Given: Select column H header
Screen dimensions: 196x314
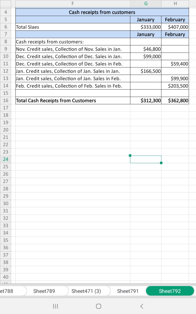Looking at the screenshot, I should click(175, 4).
